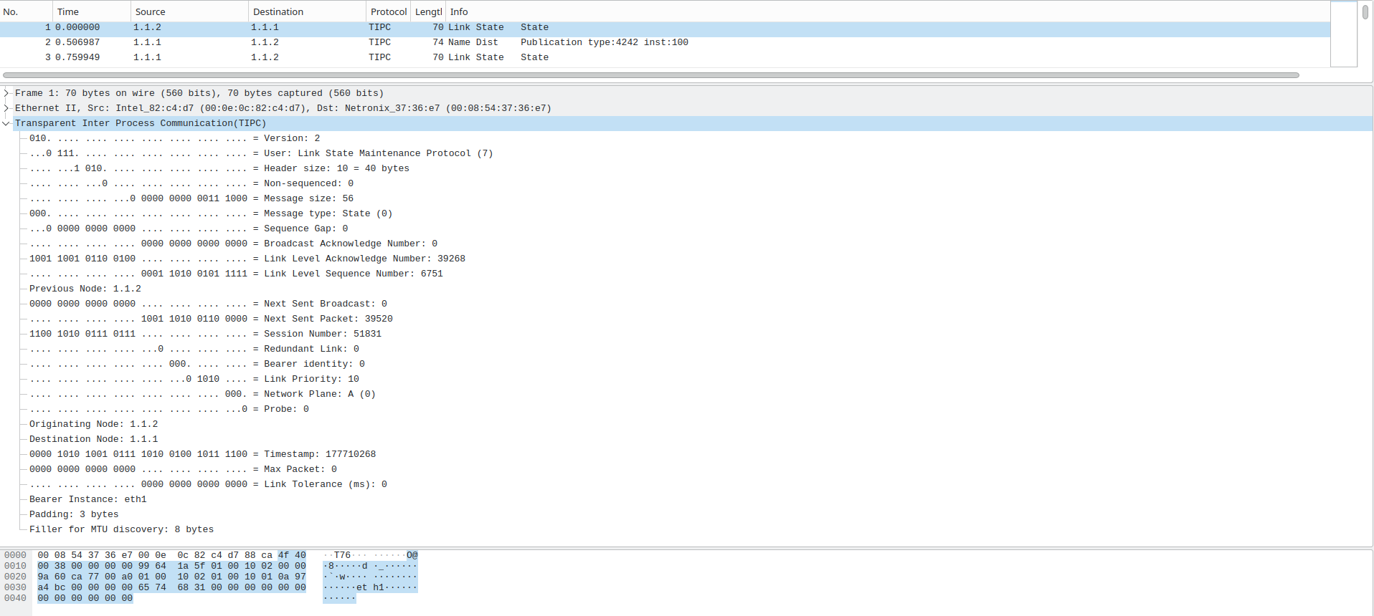Select the Originating Node: 1.1.2 field
This screenshot has height=616, width=1374.
click(x=94, y=424)
